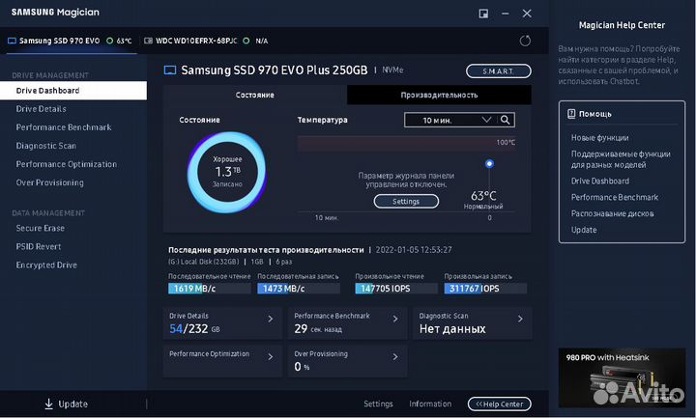Open Diagnostic Scan card arrow
Screen dimensions: 696x418
click(520, 319)
